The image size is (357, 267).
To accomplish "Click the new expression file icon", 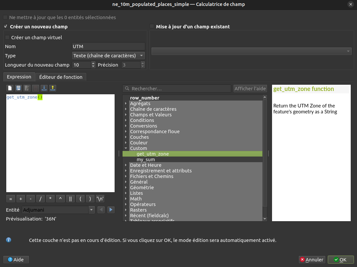I will 10,88.
